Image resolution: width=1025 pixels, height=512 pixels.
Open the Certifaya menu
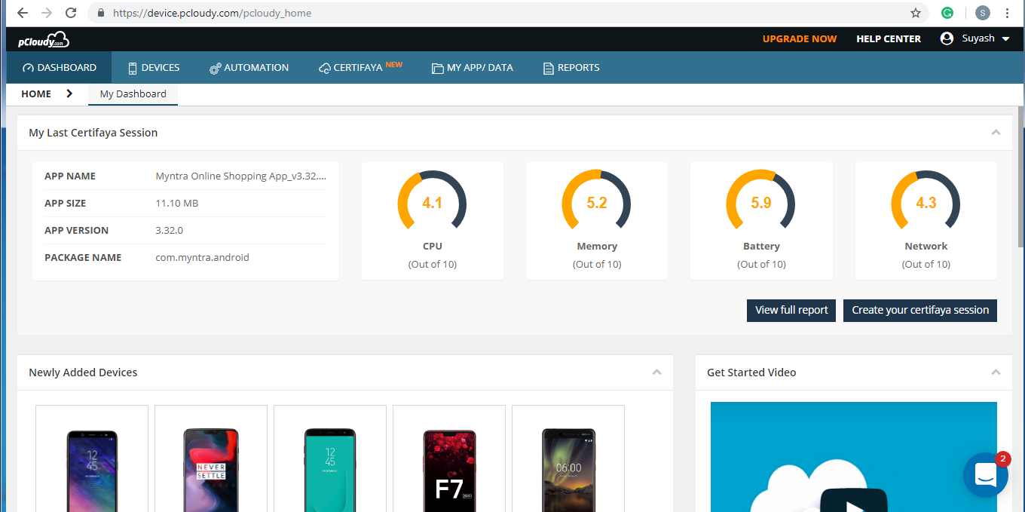click(360, 68)
